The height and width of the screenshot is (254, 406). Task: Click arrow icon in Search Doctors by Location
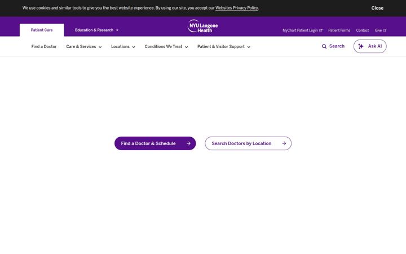point(284,143)
